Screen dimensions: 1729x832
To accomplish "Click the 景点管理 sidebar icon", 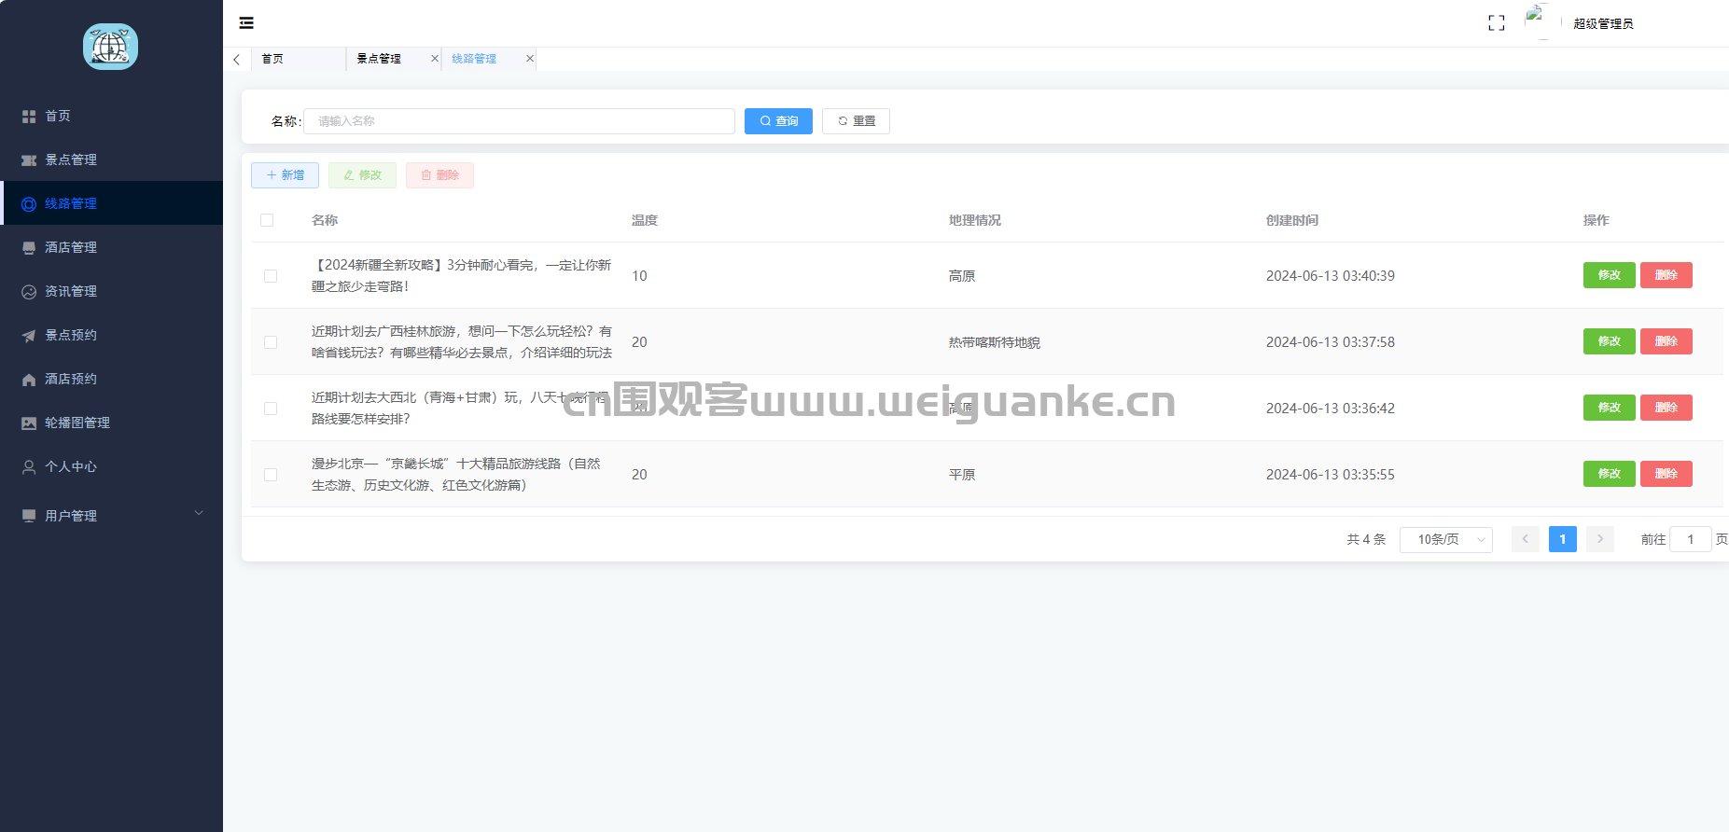I will [29, 160].
